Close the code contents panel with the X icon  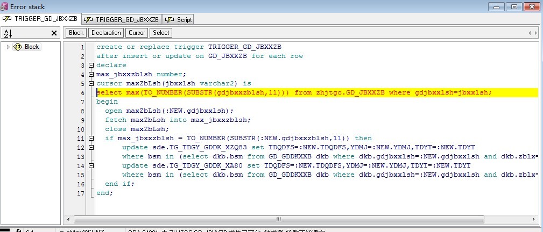(x=54, y=33)
